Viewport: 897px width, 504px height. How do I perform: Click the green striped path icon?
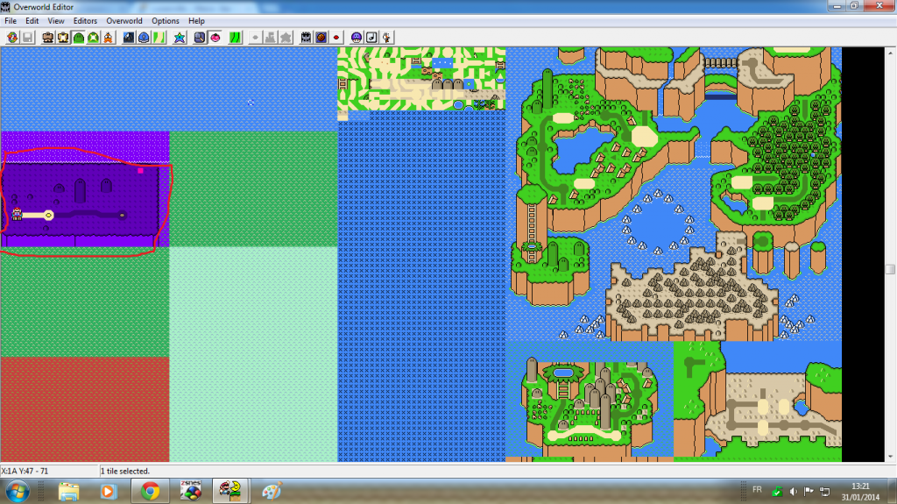pyautogui.click(x=235, y=38)
